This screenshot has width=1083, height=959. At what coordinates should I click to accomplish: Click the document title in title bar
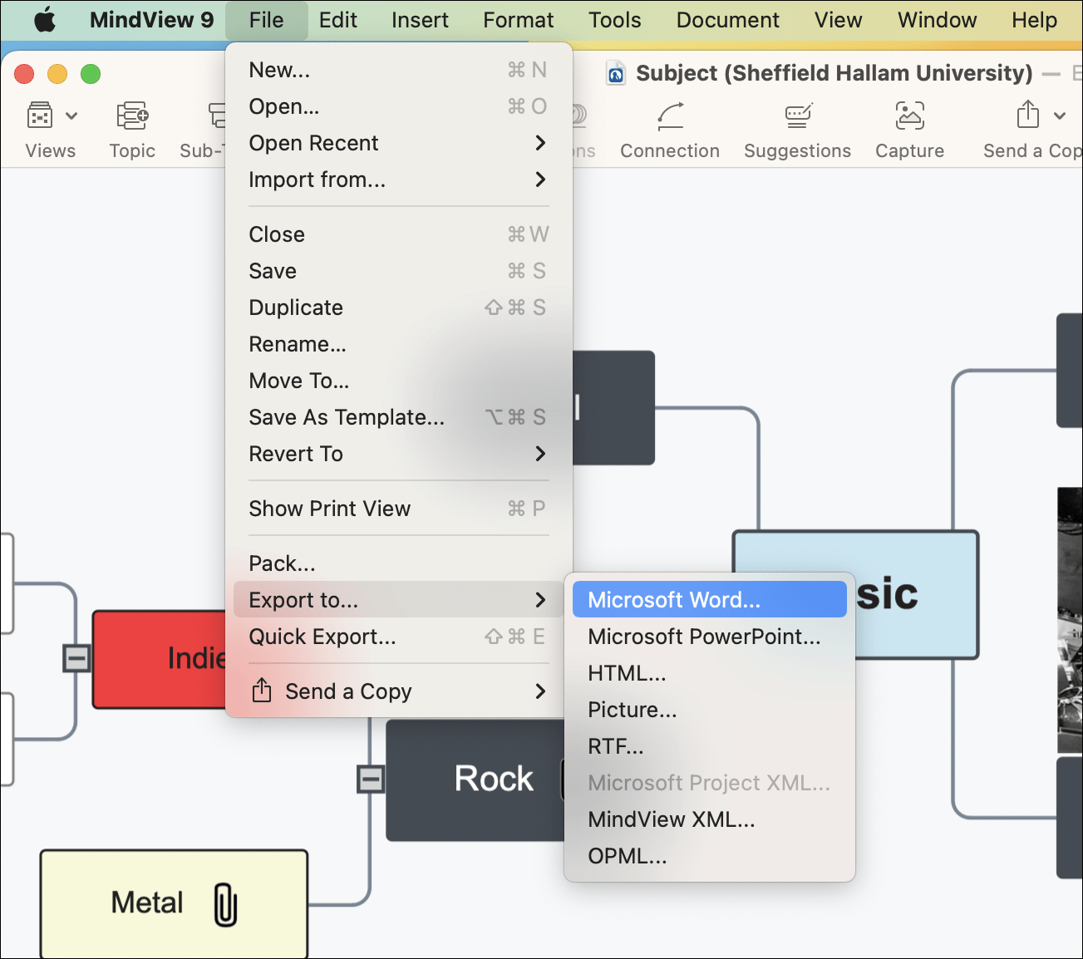point(834,73)
